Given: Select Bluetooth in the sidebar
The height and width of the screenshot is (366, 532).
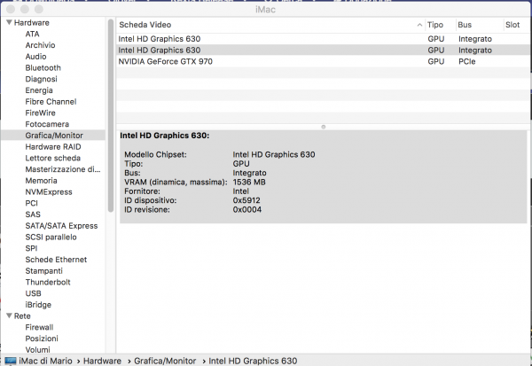Looking at the screenshot, I should [43, 67].
